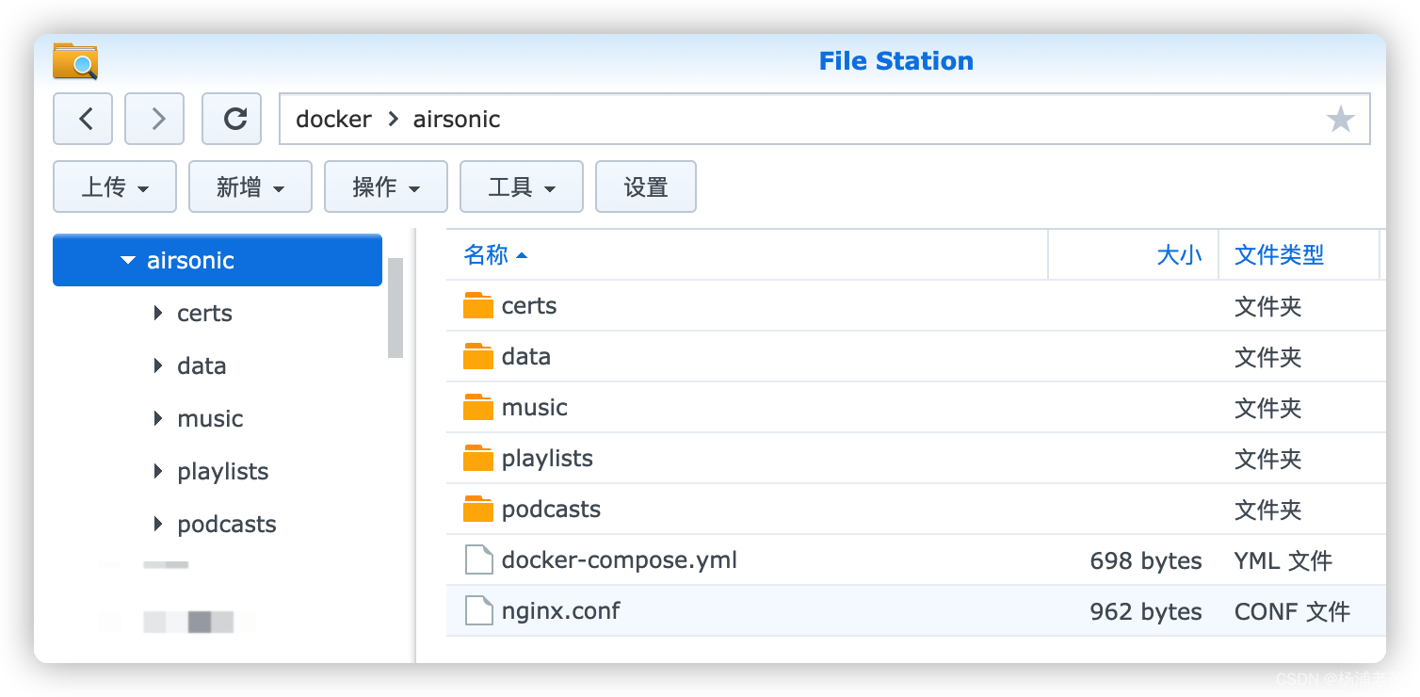This screenshot has height=697, width=1420.
Task: Click the File Station window title
Action: point(896,60)
